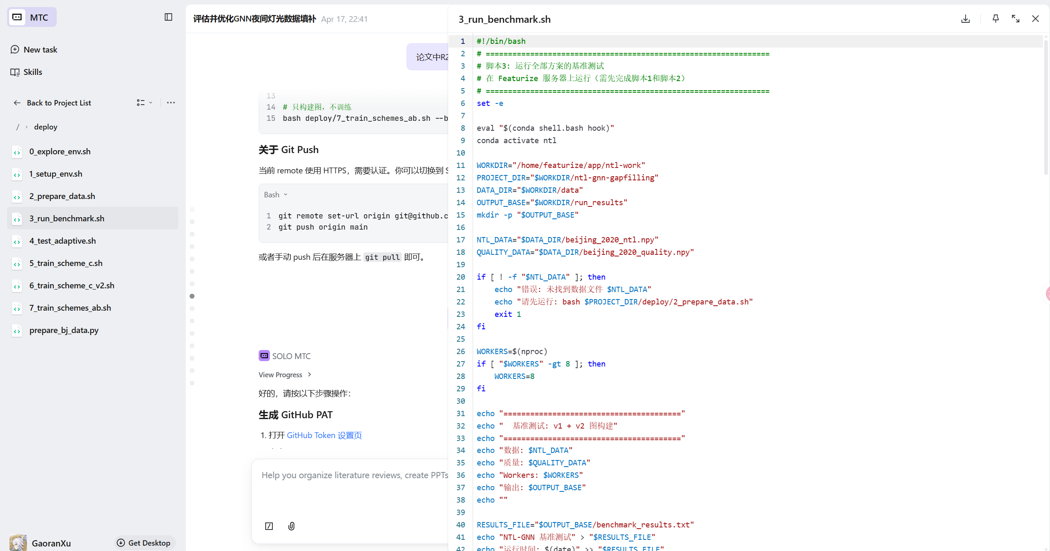Expand the Bash language dropdown
Viewport: 1050px width, 551px height.
pyautogui.click(x=276, y=194)
